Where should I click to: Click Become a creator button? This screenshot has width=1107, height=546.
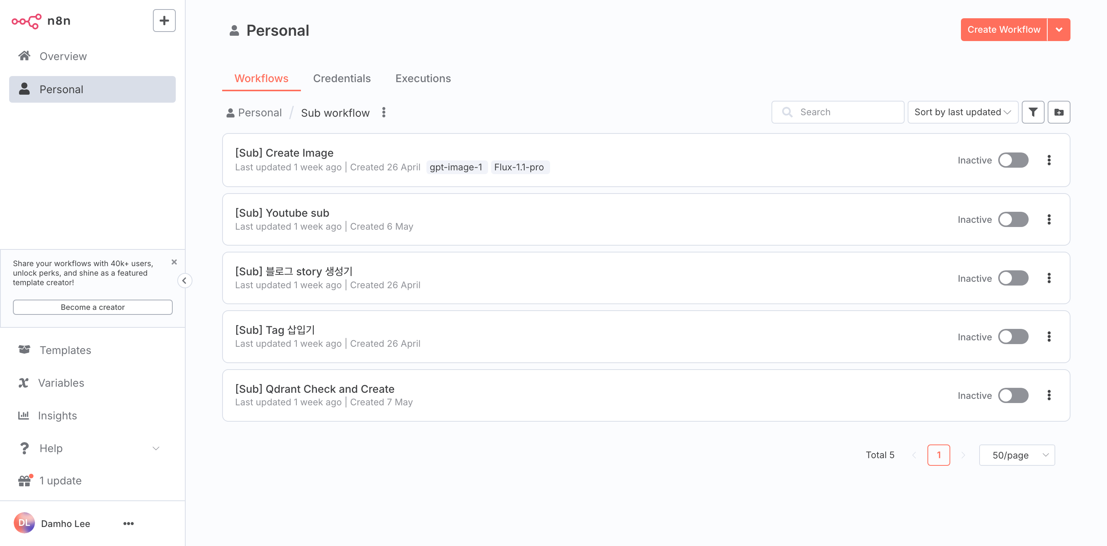click(92, 307)
